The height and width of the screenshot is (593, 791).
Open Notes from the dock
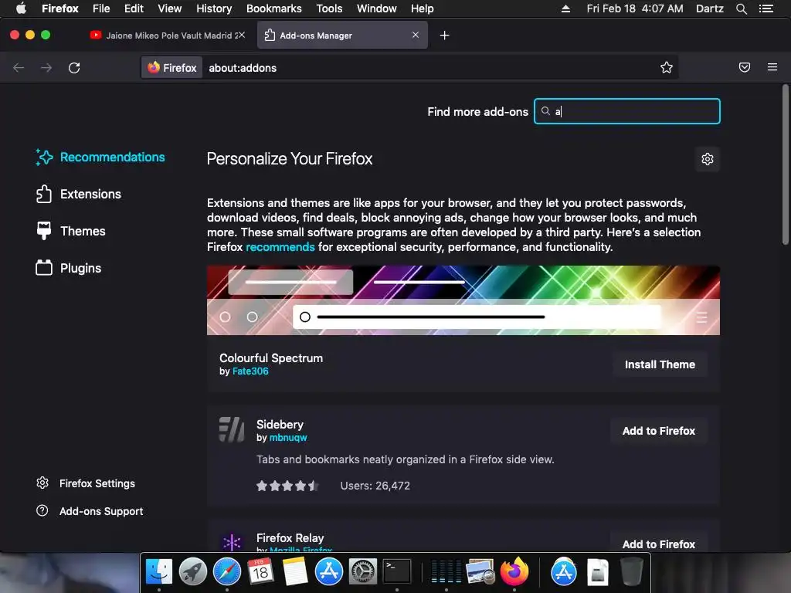294,571
